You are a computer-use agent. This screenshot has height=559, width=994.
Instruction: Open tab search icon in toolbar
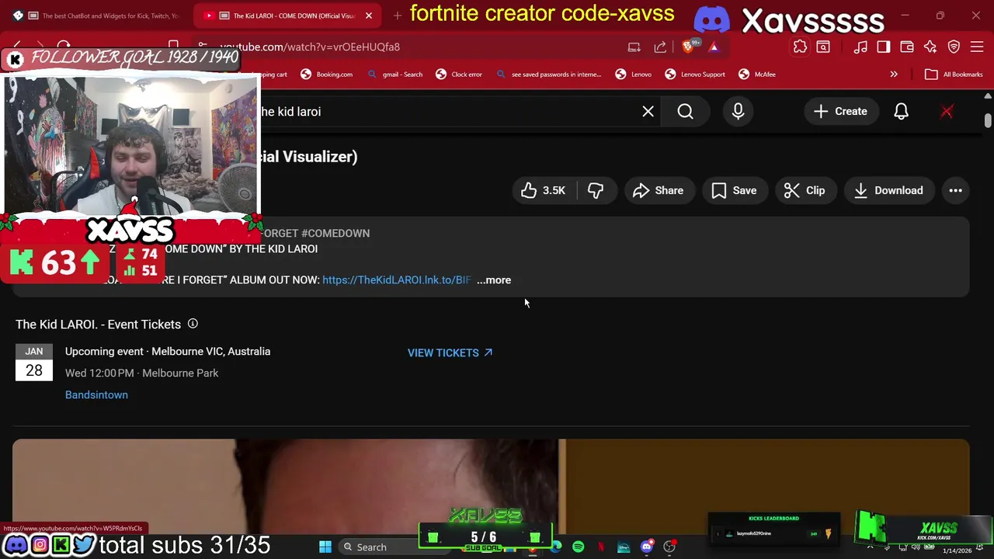(823, 47)
